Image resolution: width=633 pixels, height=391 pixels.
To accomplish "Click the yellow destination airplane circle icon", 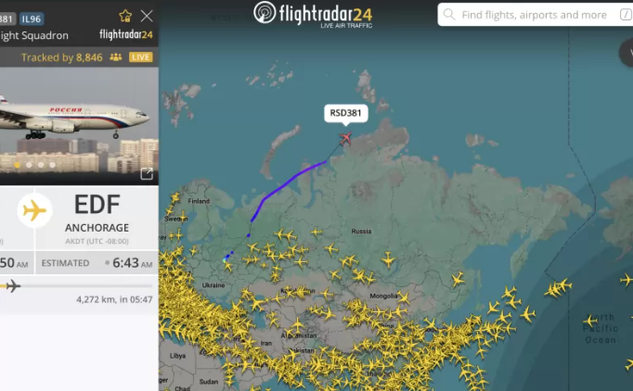I will point(34,210).
